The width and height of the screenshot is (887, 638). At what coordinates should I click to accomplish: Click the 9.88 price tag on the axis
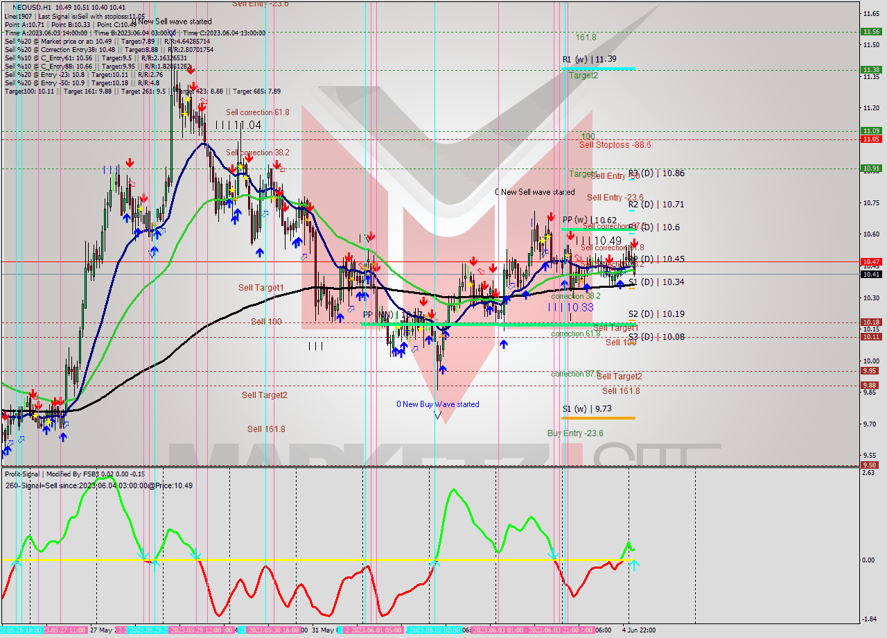871,385
